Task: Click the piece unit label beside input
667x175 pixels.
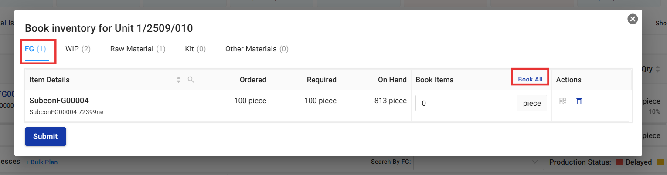Action: 532,104
